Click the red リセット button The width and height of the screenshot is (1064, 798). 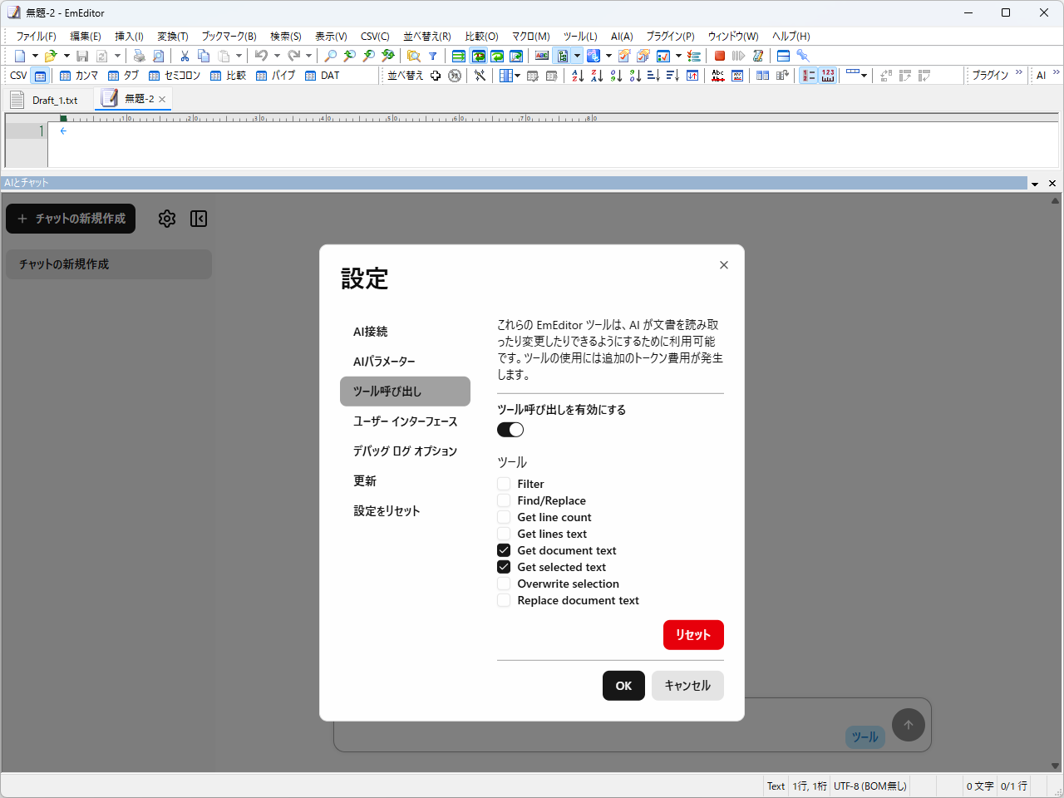tap(693, 634)
